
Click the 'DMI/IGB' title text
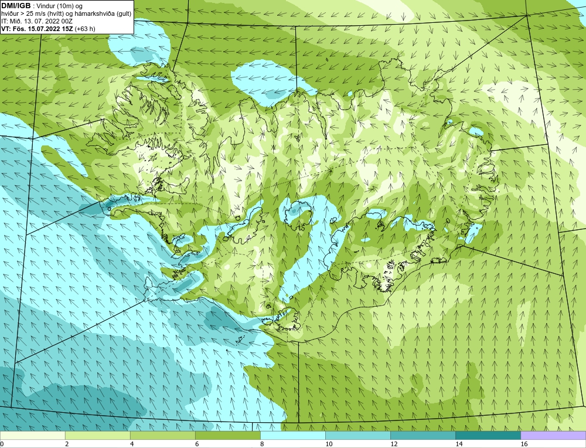coord(16,6)
